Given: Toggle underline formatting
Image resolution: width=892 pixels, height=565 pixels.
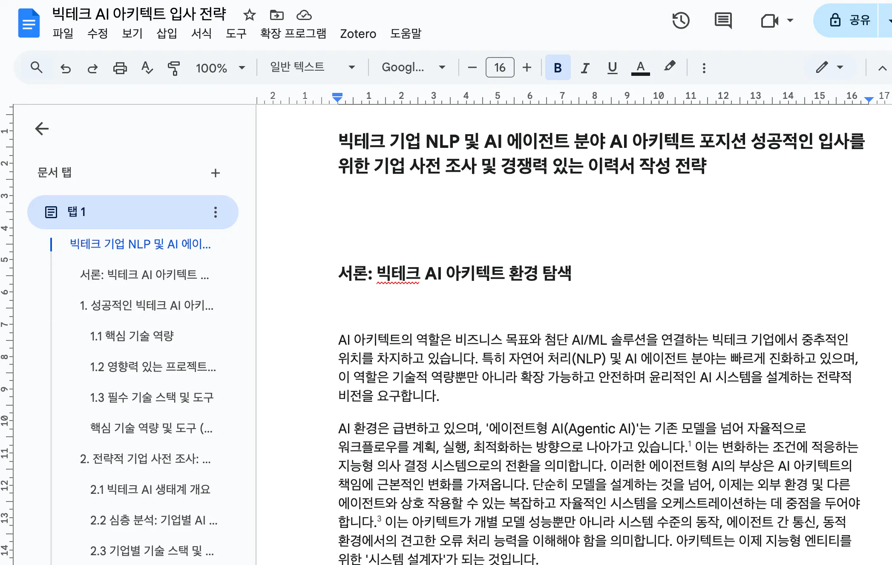Looking at the screenshot, I should (x=612, y=67).
